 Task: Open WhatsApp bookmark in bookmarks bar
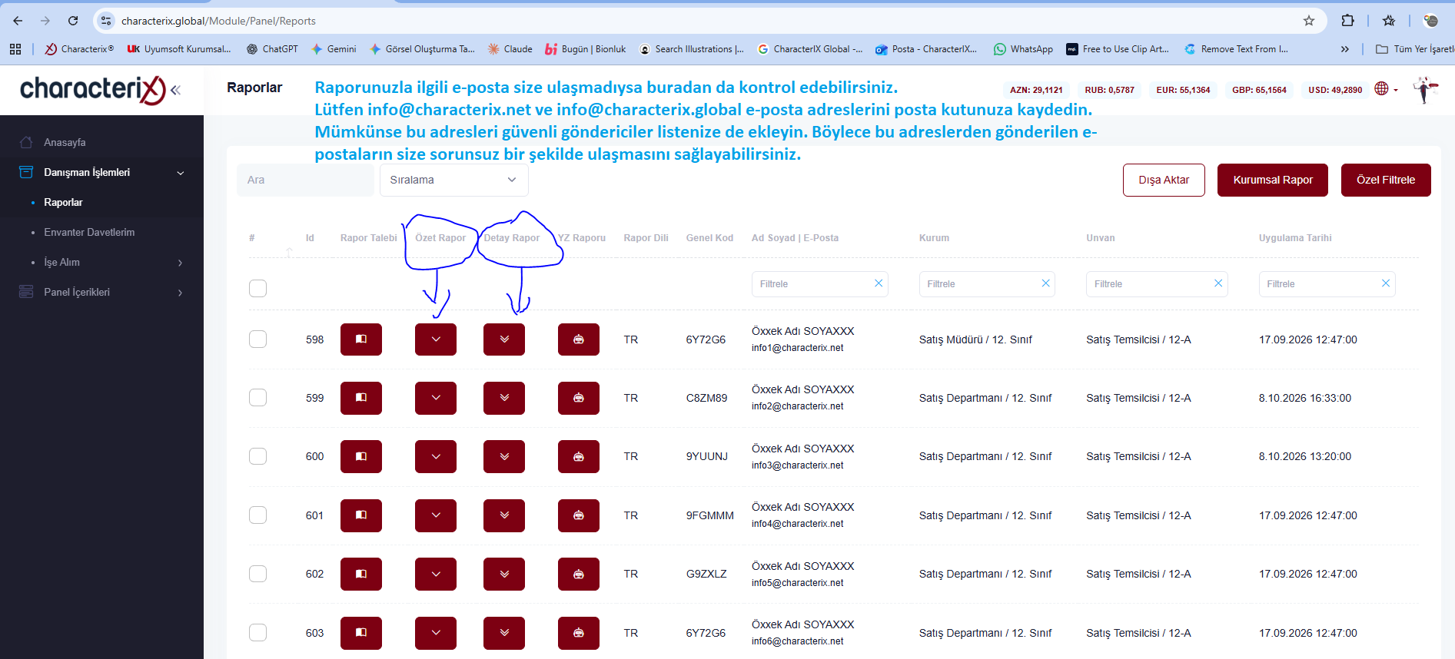(x=1023, y=49)
